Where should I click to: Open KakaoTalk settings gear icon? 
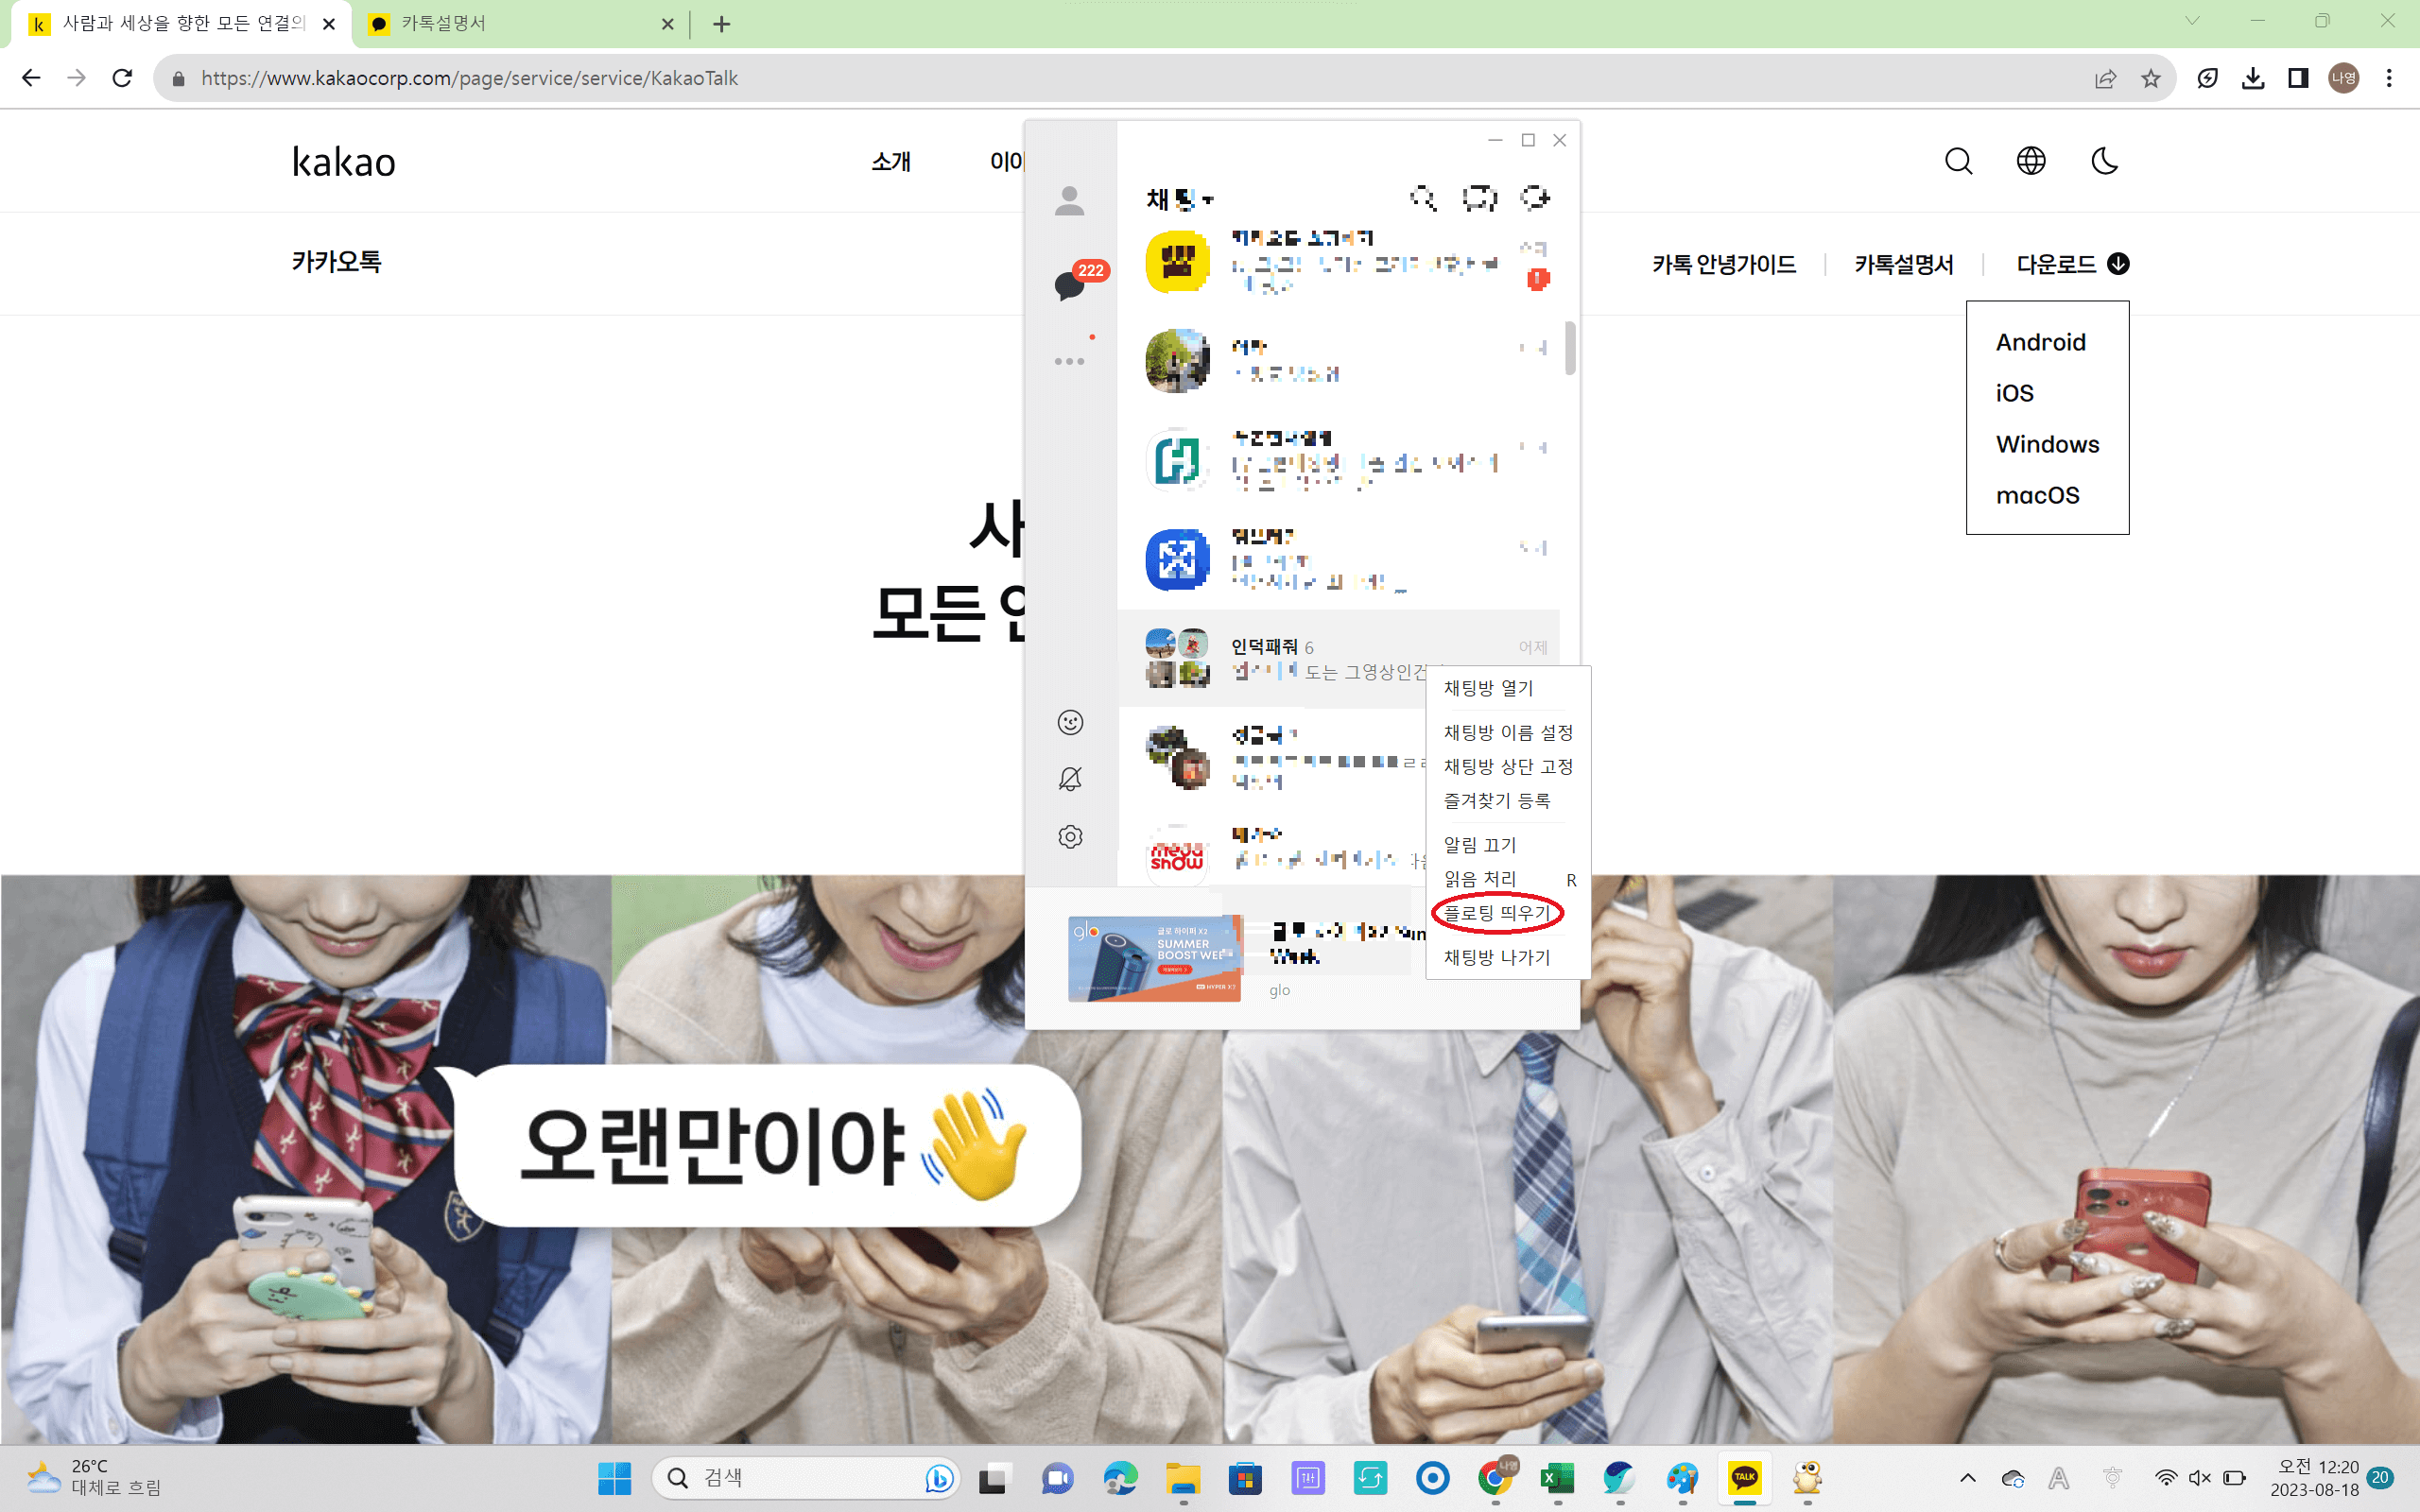coord(1070,836)
